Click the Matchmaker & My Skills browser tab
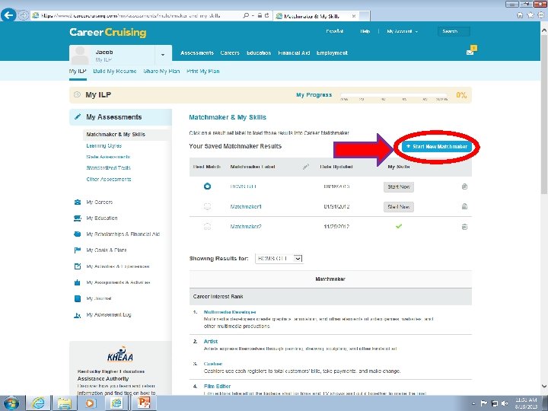The width and height of the screenshot is (548, 411). (316, 16)
